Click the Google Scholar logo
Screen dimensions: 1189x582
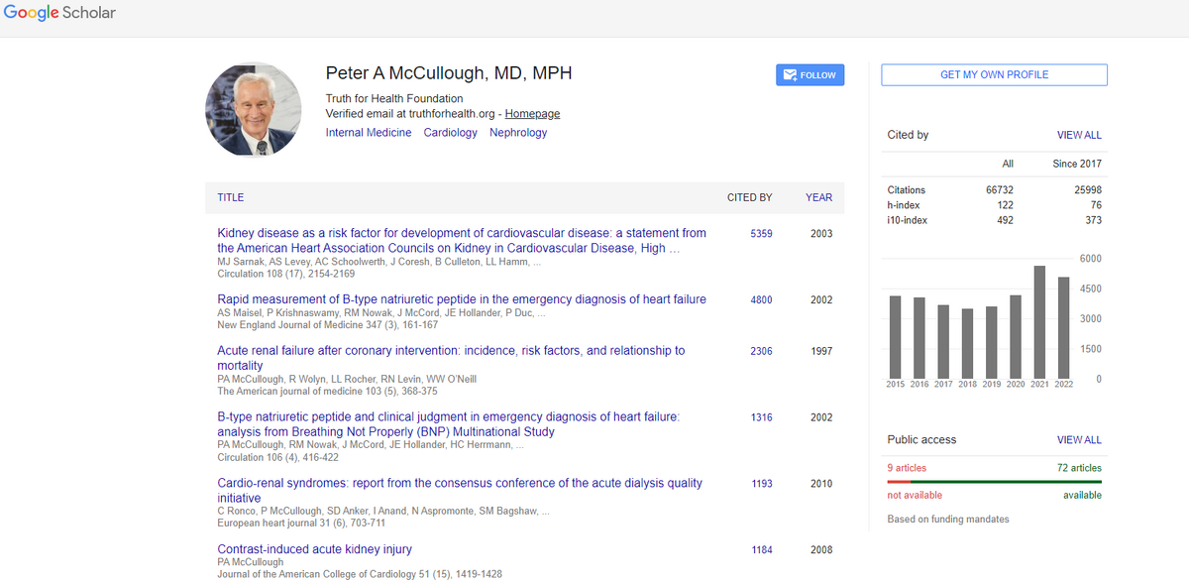click(59, 13)
